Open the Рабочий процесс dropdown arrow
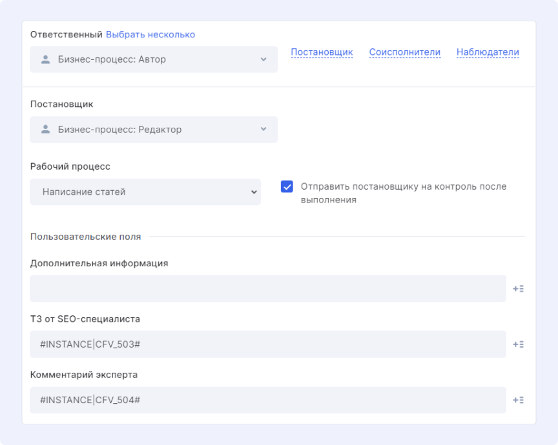Screen dimensions: 558x445 click(x=253, y=192)
